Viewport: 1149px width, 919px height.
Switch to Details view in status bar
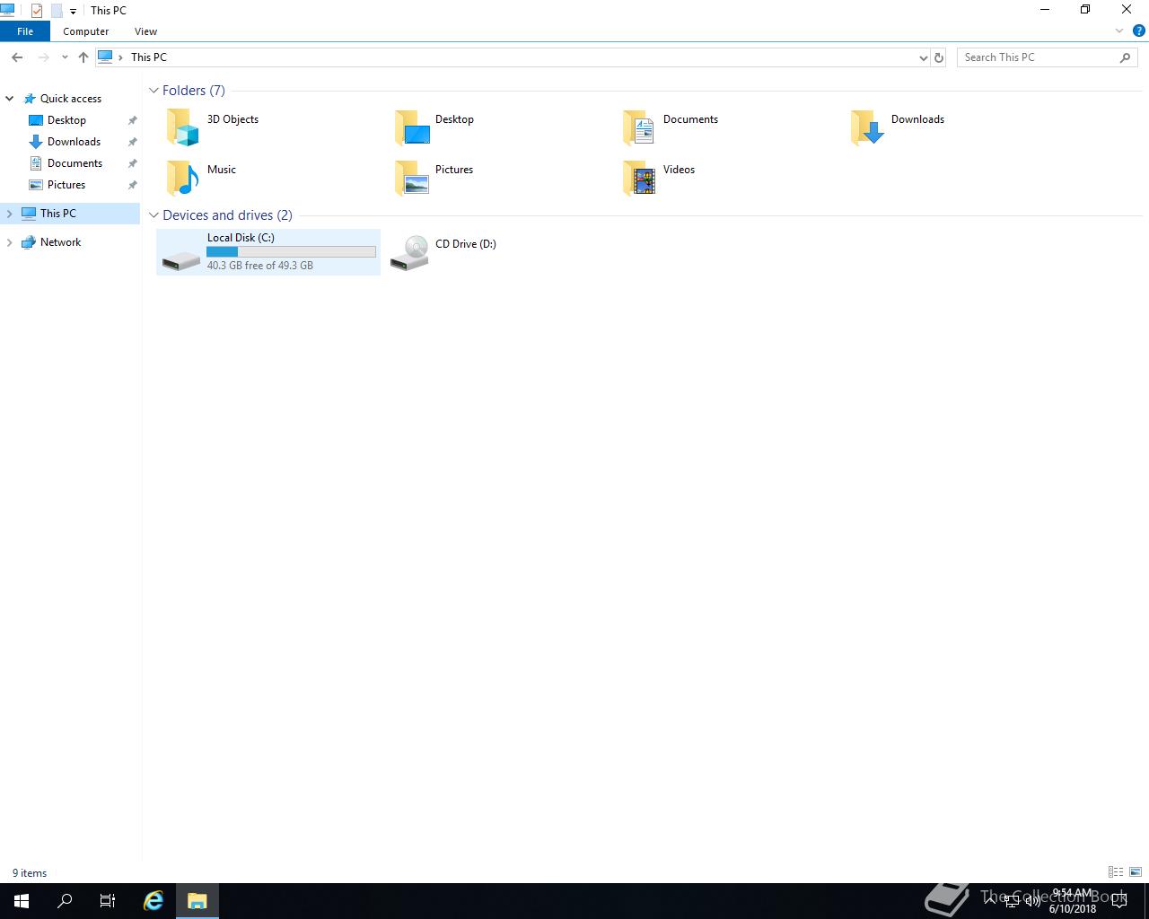[x=1116, y=872]
